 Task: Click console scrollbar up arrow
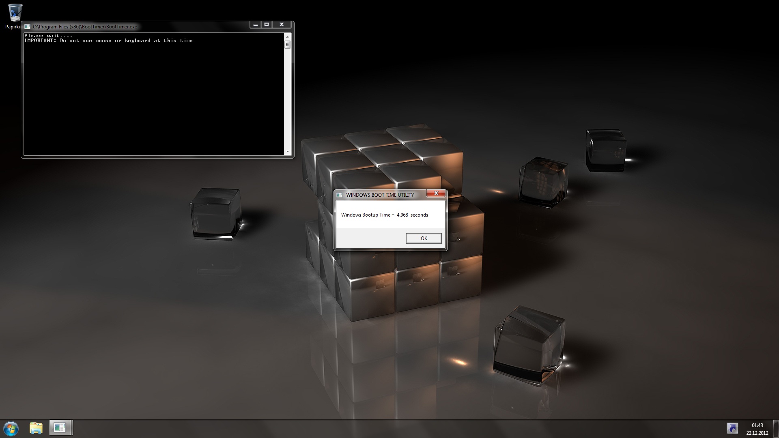288,37
